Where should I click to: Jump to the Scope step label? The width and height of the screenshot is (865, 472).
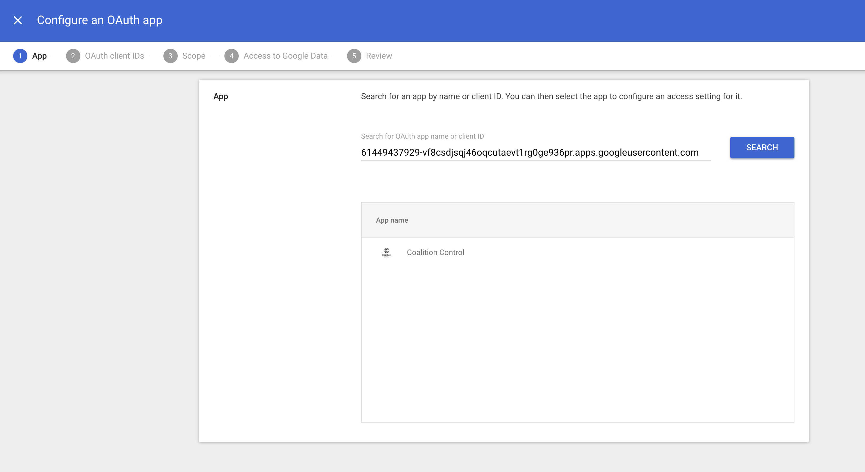point(194,56)
